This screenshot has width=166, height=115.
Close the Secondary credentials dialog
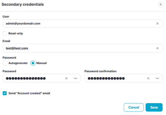click(x=160, y=4)
